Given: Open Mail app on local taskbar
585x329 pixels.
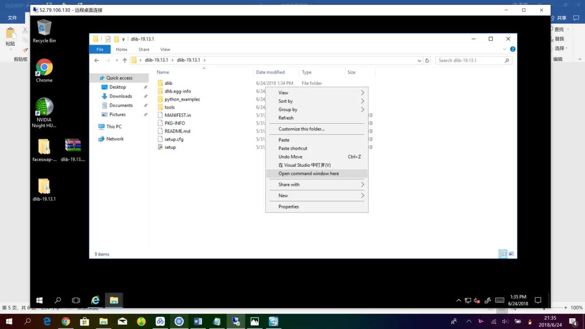Looking at the screenshot, I should [x=122, y=321].
